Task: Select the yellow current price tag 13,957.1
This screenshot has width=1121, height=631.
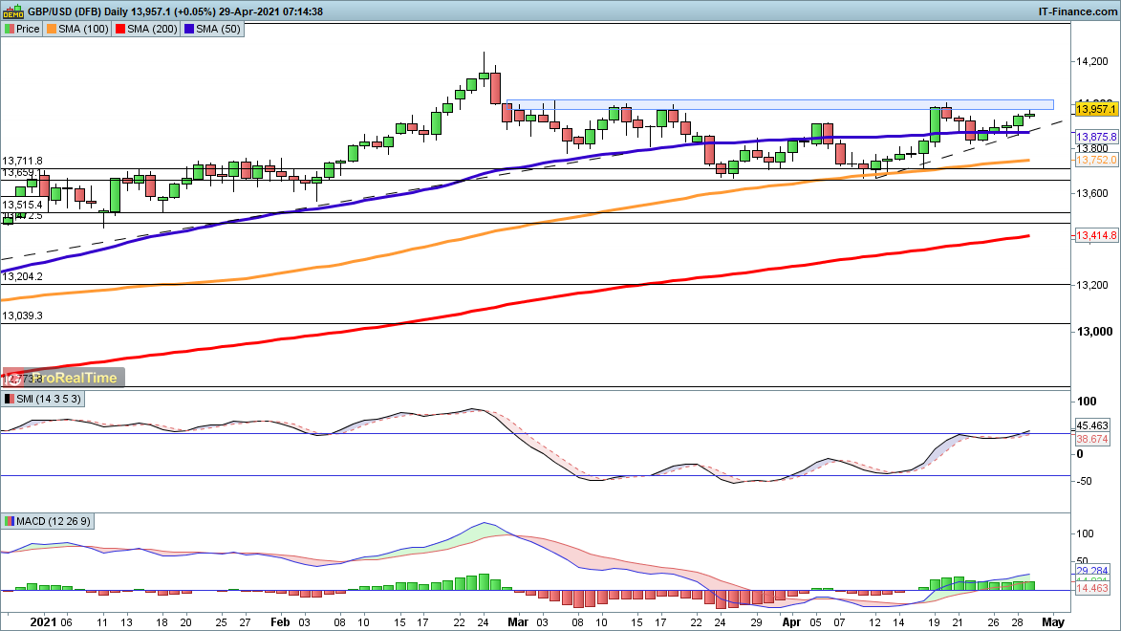Action: tap(1096, 110)
